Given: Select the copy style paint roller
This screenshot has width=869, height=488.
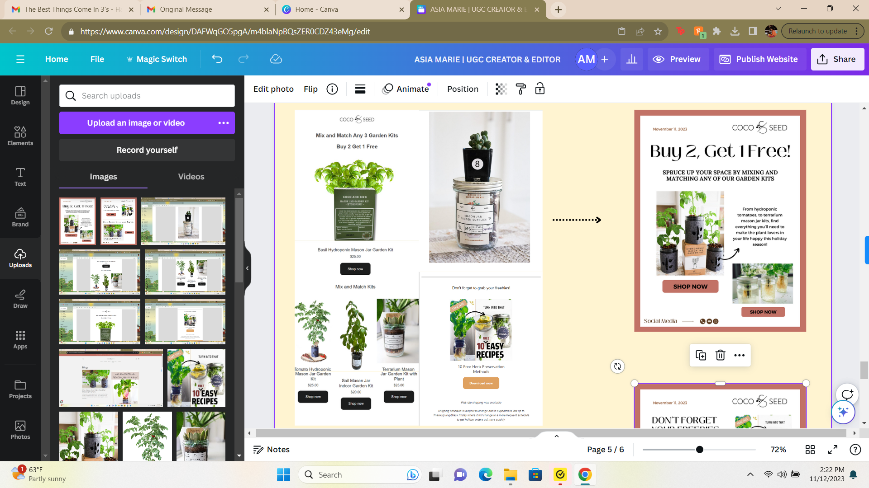Looking at the screenshot, I should click(521, 89).
